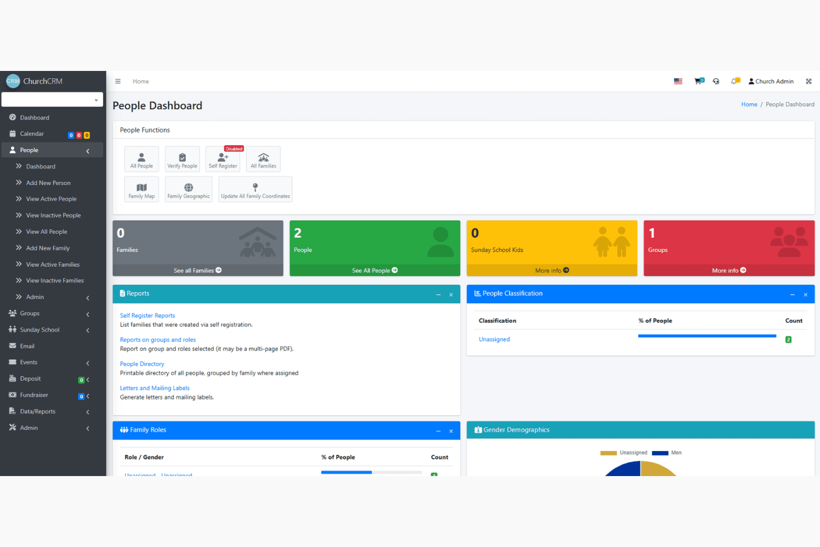This screenshot has width=820, height=547.
Task: Expand the Data/Reports sidebar menu
Action: pos(52,412)
